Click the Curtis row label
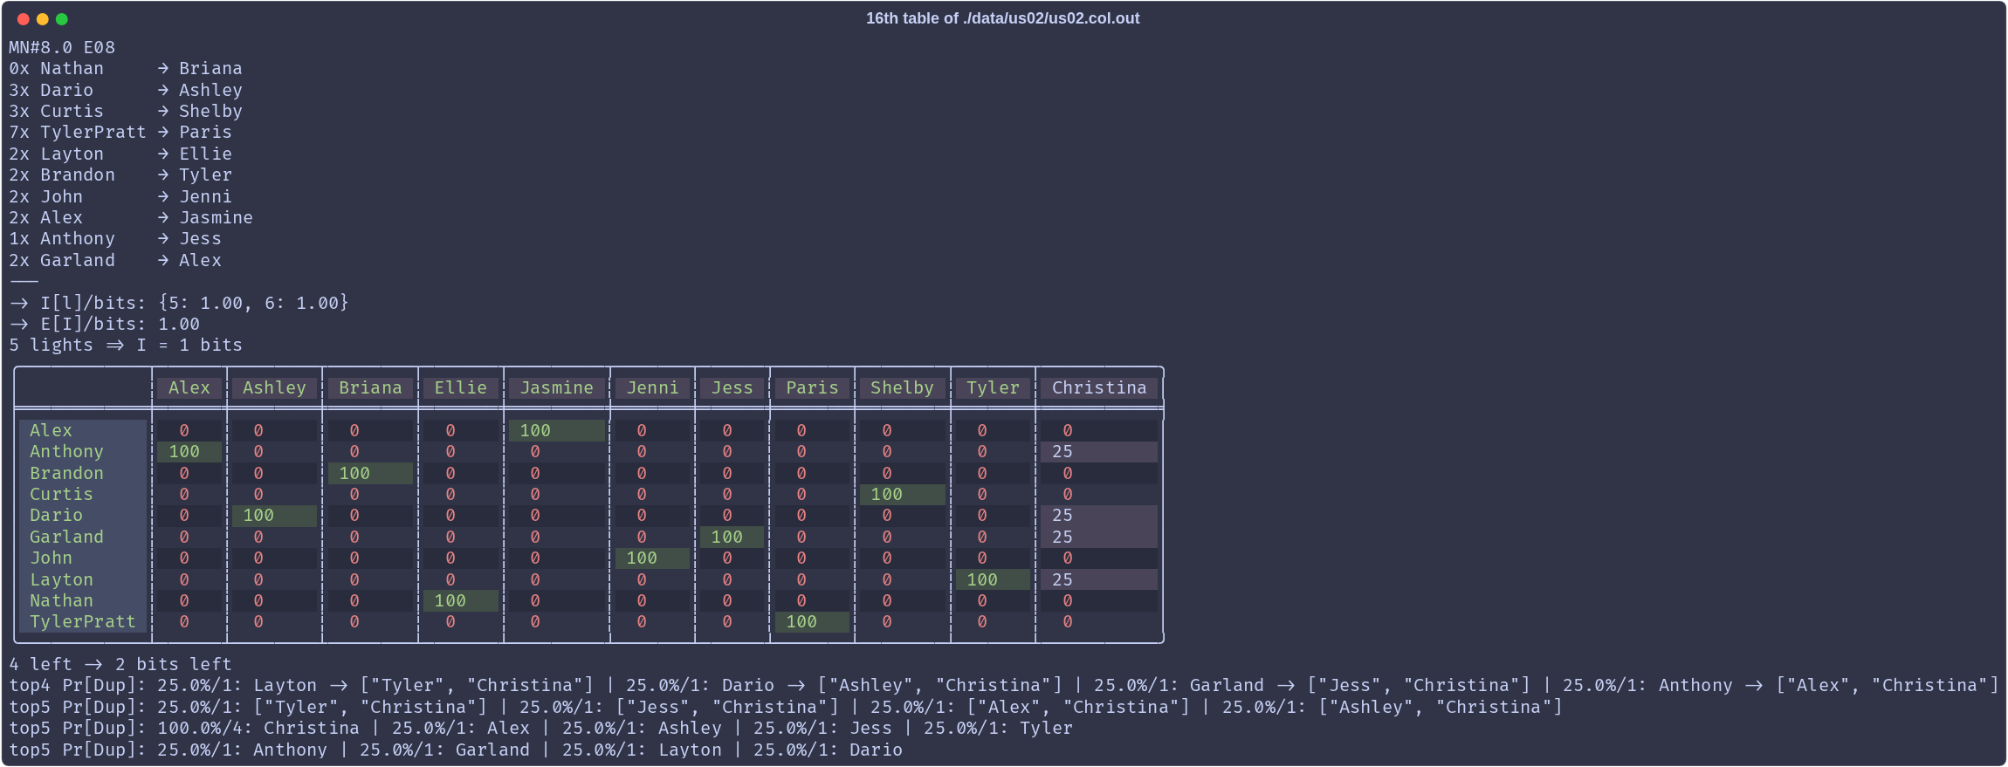2008x767 pixels. (x=83, y=494)
